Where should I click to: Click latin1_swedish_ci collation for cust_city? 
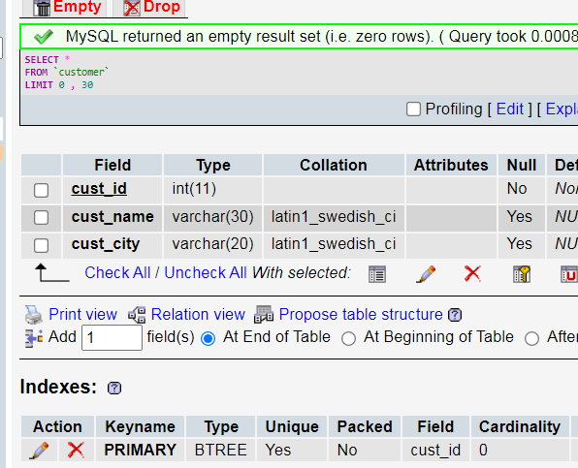(334, 244)
